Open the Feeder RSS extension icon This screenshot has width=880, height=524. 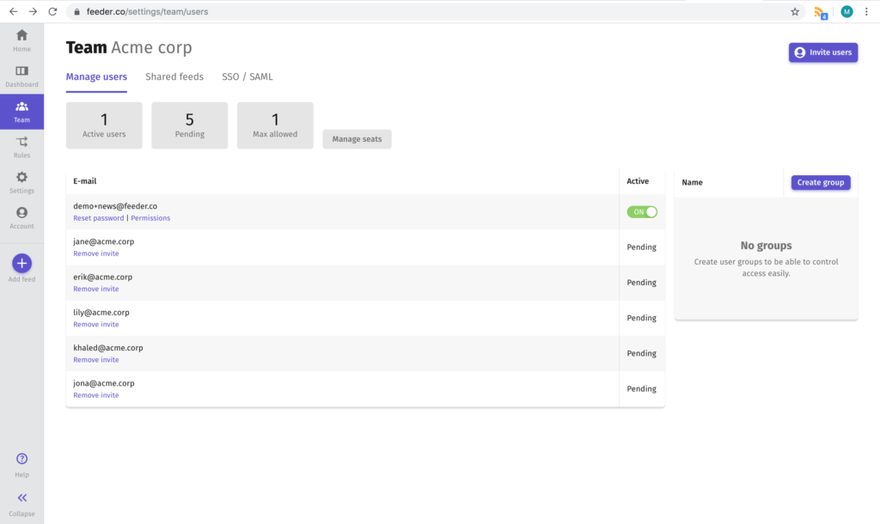tap(821, 12)
